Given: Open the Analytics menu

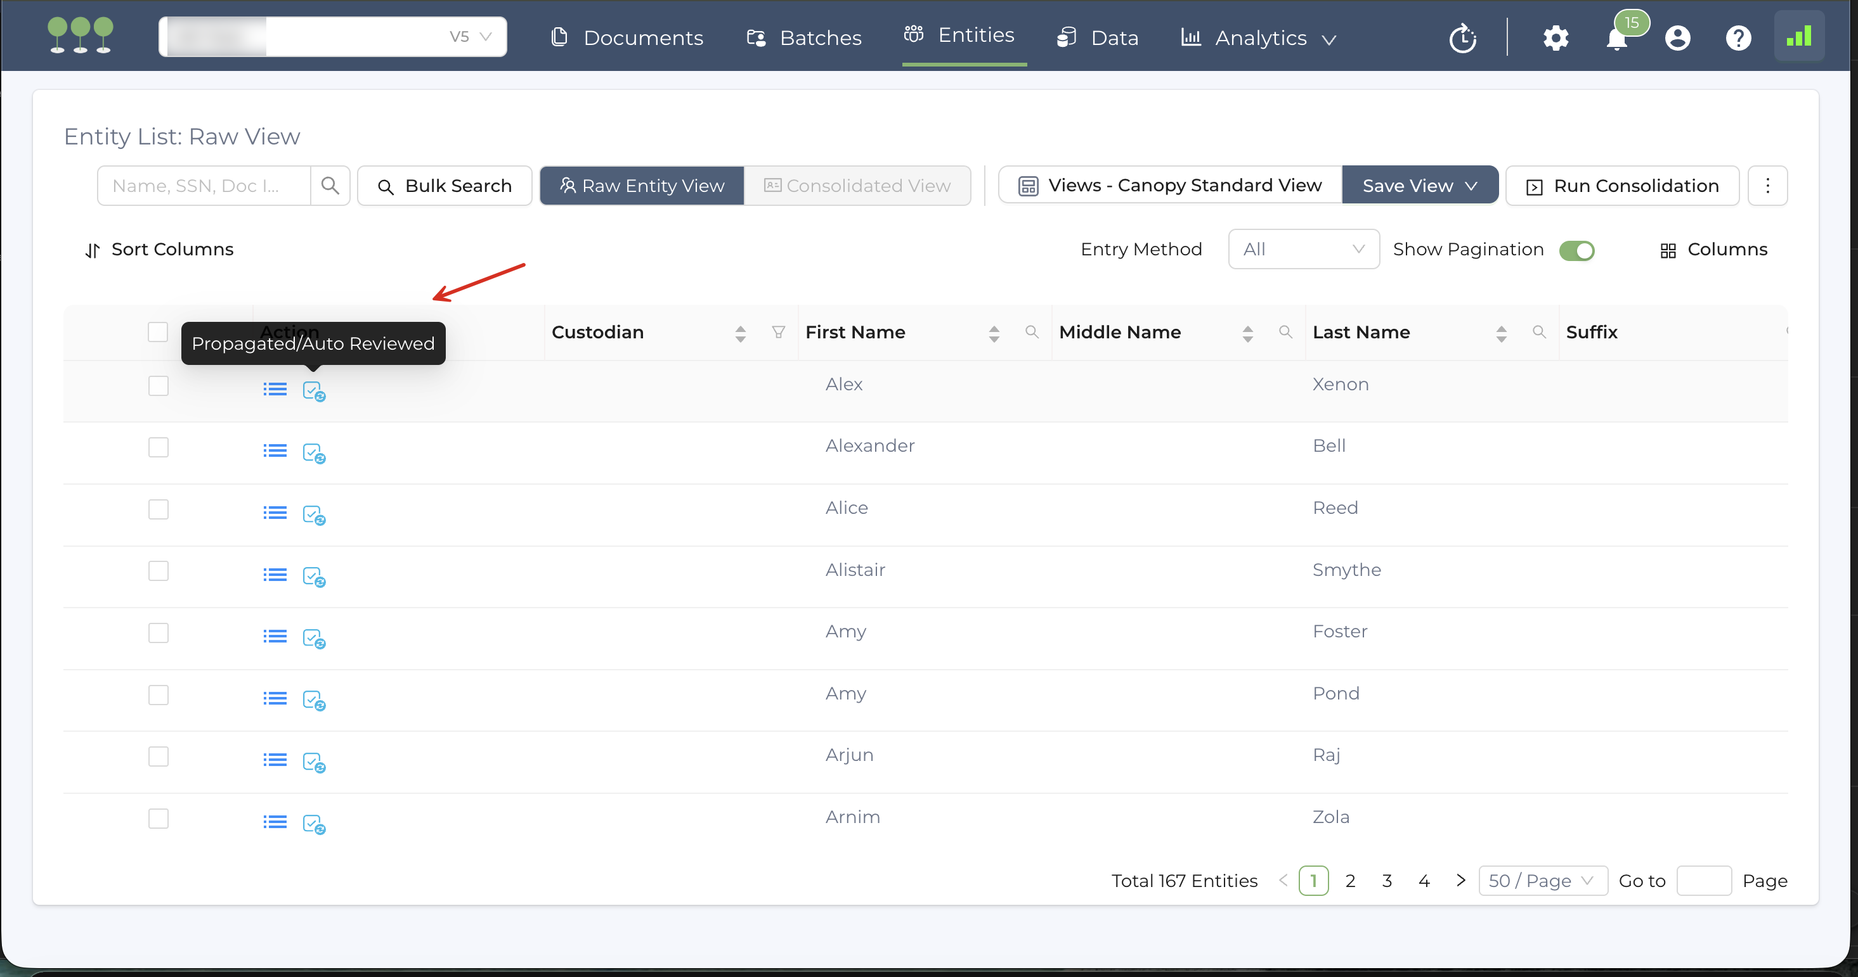Looking at the screenshot, I should click(x=1259, y=37).
